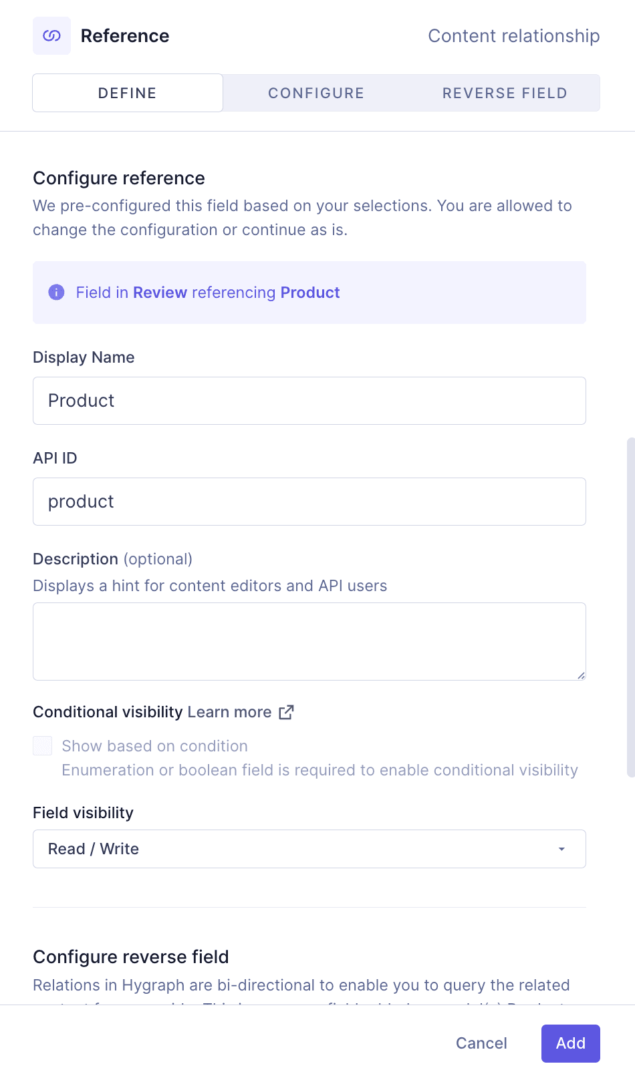The height and width of the screenshot is (1078, 635).
Task: Select the DEFINE tab
Action: click(x=127, y=93)
